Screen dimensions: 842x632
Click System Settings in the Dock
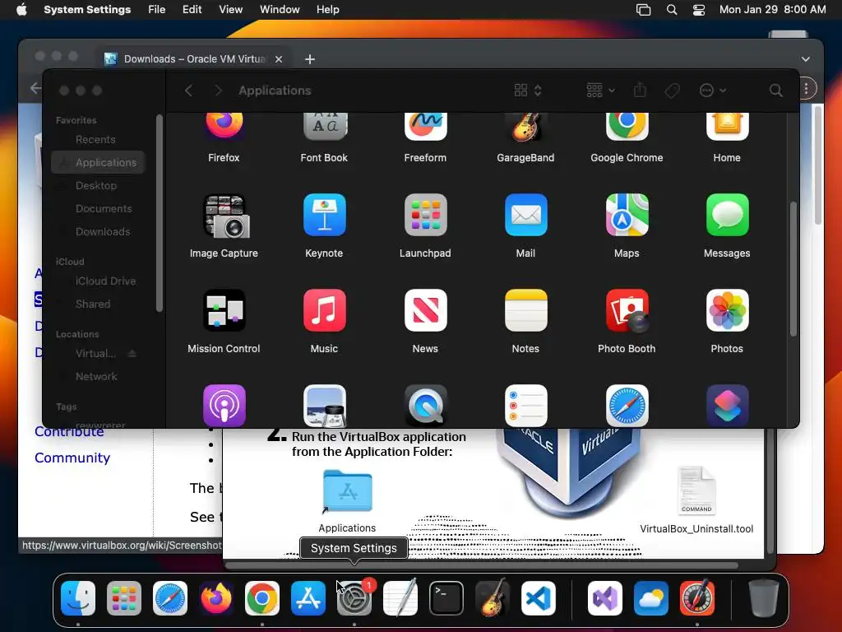pos(354,598)
